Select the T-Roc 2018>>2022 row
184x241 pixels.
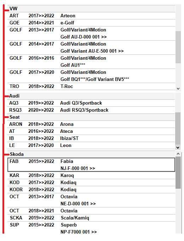[91, 86]
